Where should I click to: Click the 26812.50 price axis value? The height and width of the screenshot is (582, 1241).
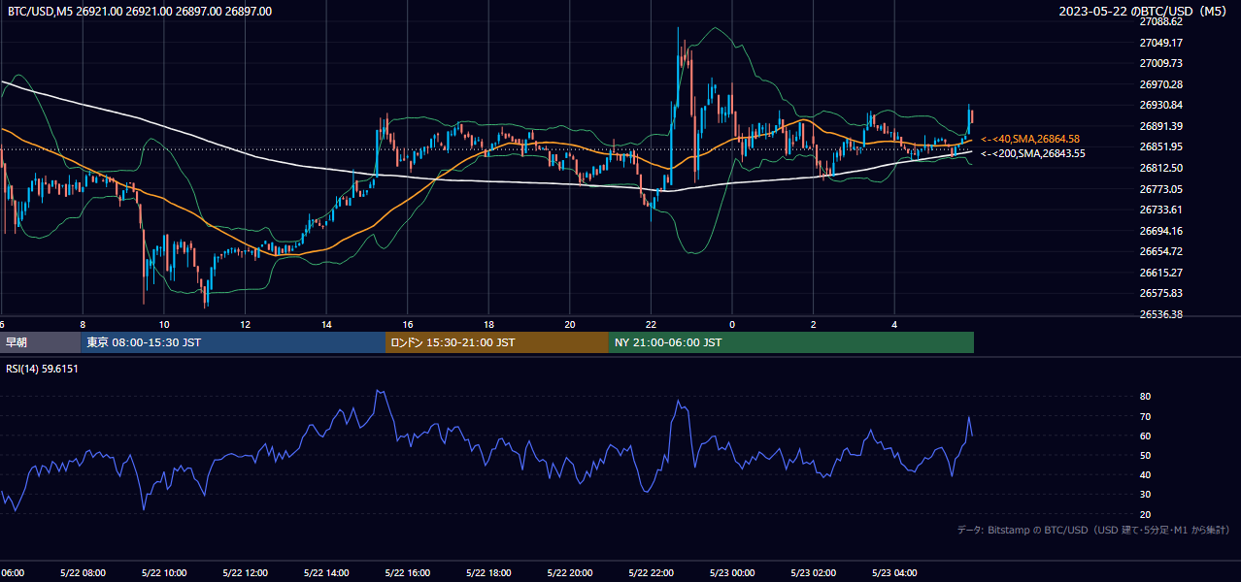click(x=1161, y=168)
